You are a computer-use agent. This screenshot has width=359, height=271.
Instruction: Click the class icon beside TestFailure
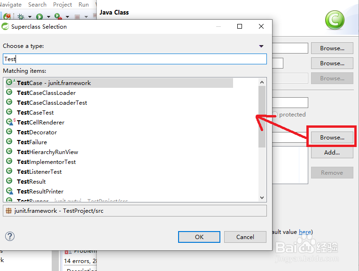9,141
